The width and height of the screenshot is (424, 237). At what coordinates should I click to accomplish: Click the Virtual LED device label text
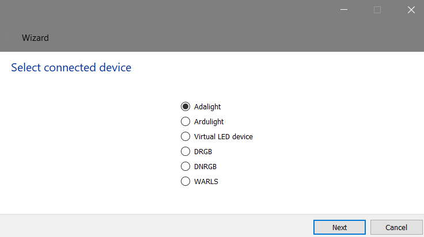coord(224,136)
